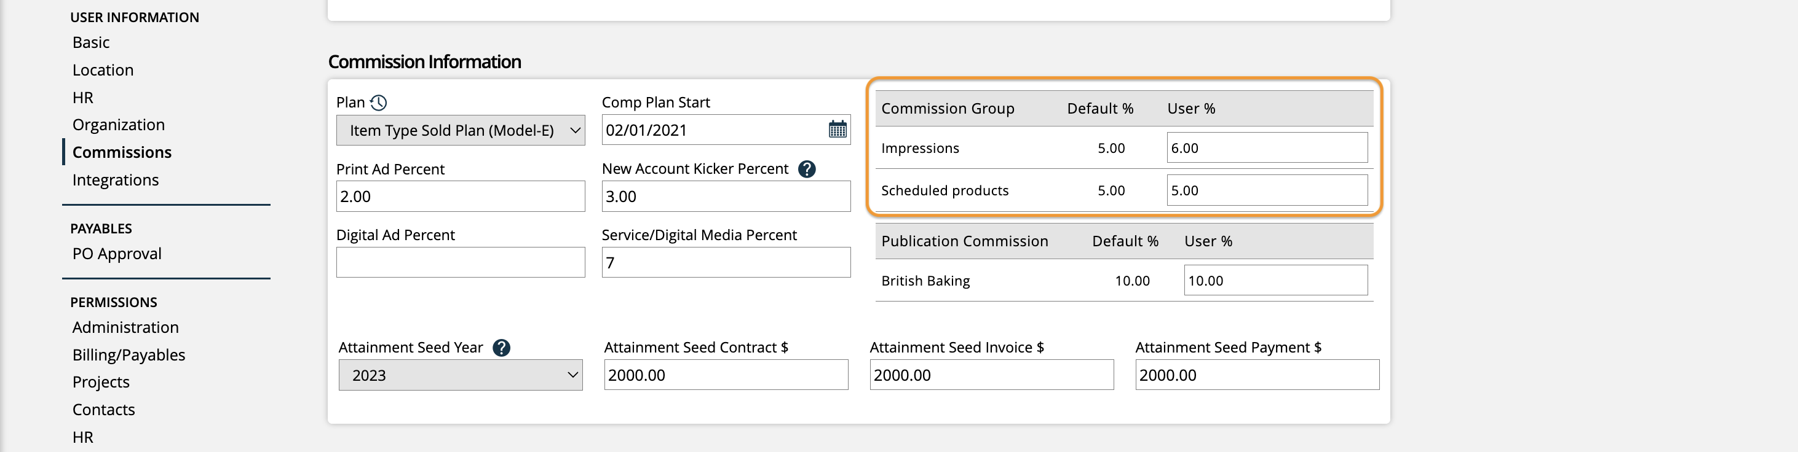Expand the Attainment Seed Year dropdown
The height and width of the screenshot is (452, 1798).
461,375
